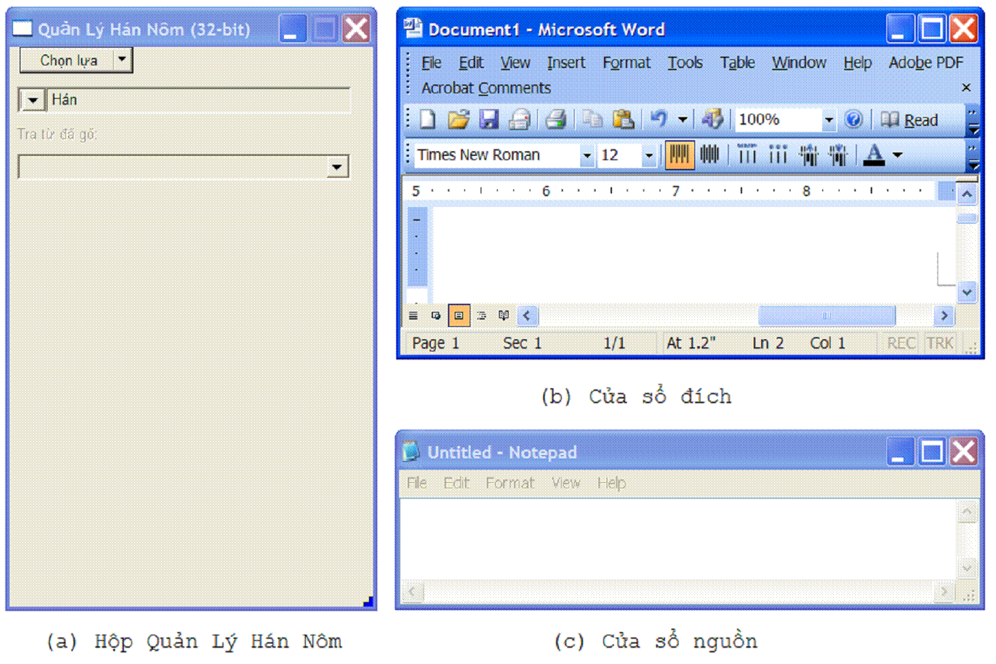
Task: Click the Font Color "A" swatch
Action: pos(874,155)
